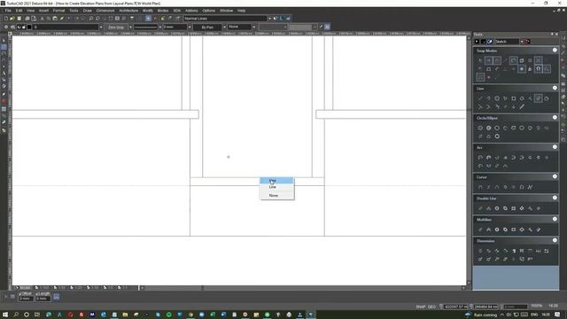Toggle GEO in the status bar
The width and height of the screenshot is (567, 319).
[431, 307]
